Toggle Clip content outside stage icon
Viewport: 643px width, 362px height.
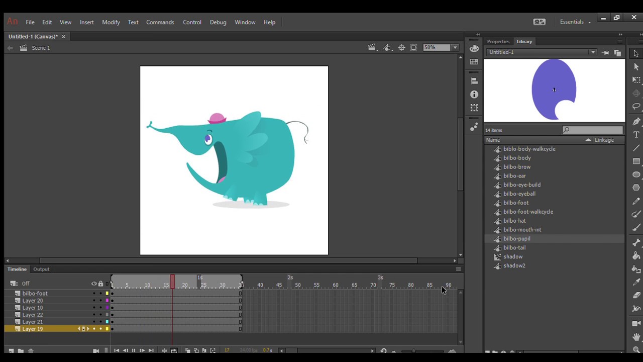coord(413,48)
